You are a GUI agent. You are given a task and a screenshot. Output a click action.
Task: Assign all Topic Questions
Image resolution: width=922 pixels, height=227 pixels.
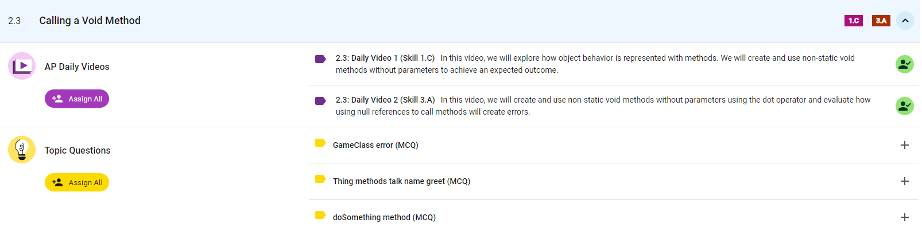click(77, 182)
